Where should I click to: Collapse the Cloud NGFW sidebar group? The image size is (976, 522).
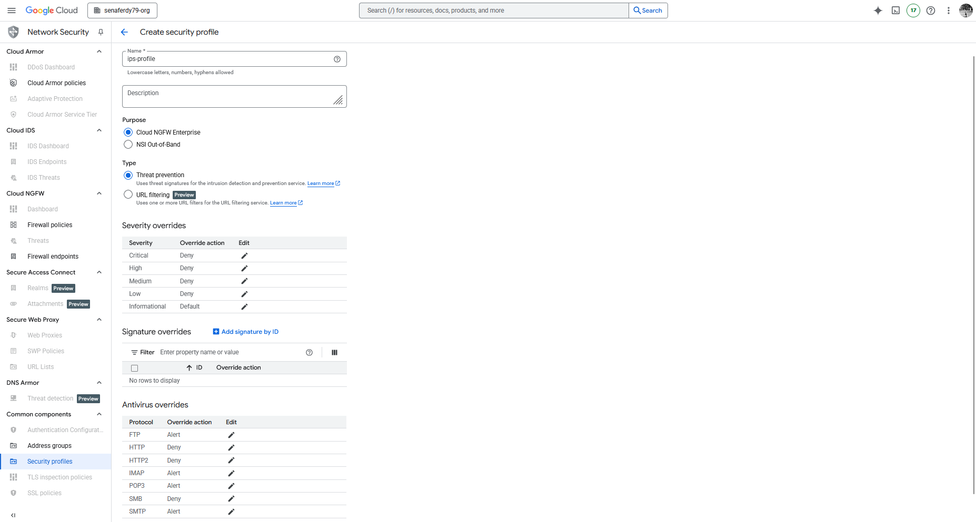99,193
